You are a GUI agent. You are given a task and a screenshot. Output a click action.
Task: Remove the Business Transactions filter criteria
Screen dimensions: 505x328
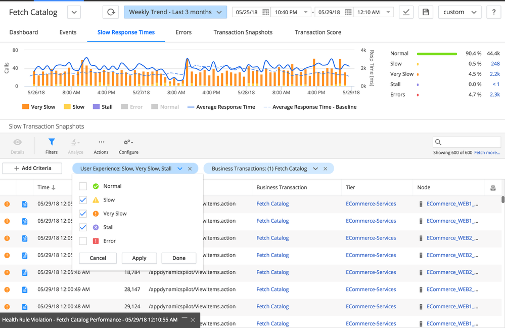click(326, 169)
